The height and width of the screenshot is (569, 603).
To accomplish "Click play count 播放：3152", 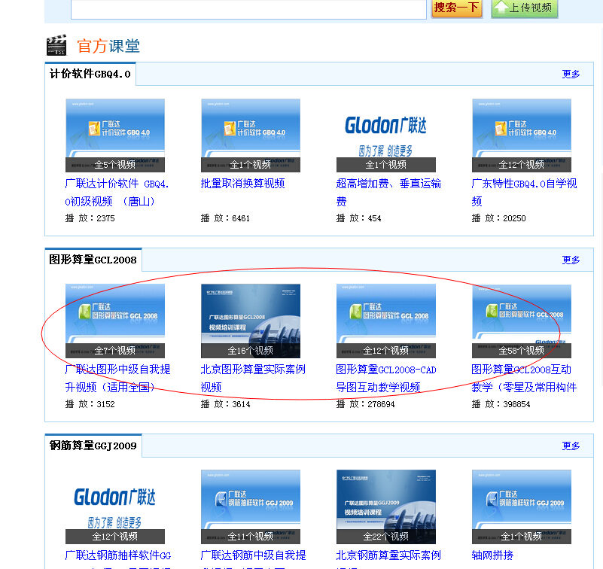I will (x=90, y=404).
